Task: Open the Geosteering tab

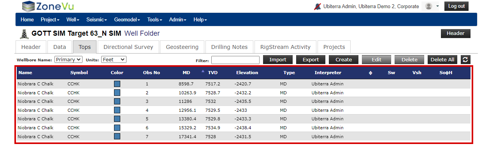Action: click(182, 47)
